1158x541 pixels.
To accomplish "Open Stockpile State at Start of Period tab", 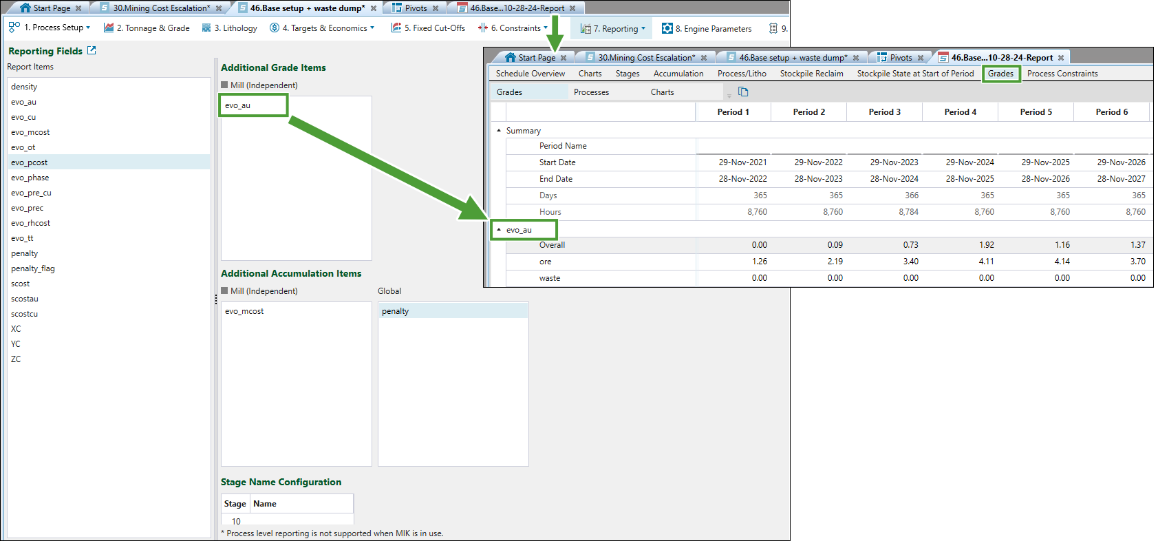I will click(x=915, y=74).
